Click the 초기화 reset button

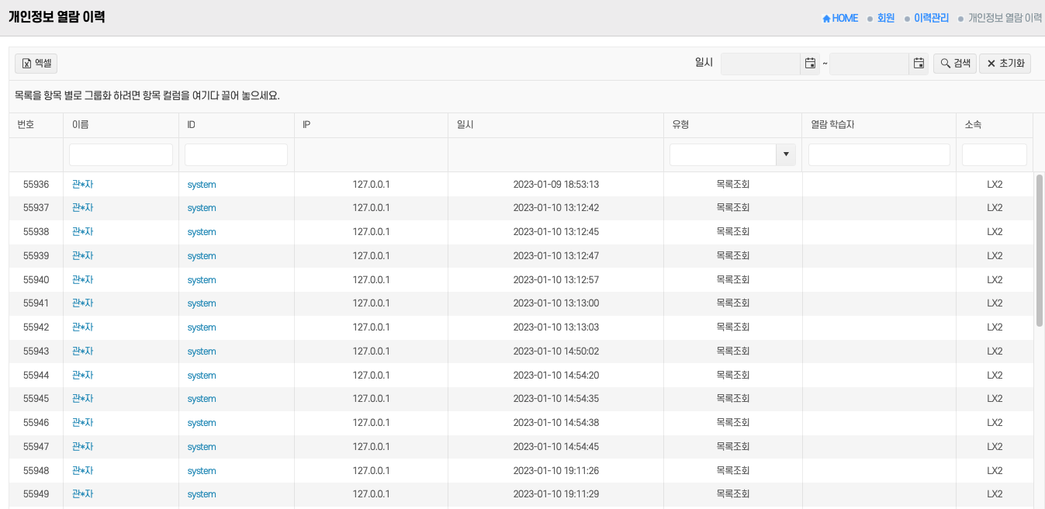pyautogui.click(x=1005, y=64)
